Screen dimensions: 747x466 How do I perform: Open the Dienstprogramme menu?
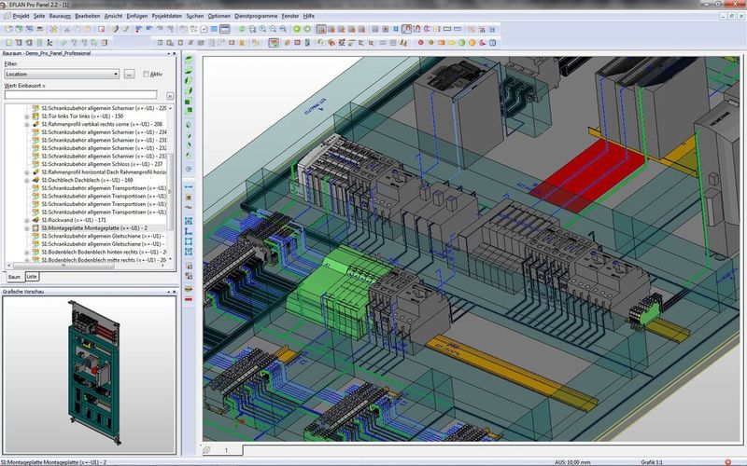(x=254, y=17)
